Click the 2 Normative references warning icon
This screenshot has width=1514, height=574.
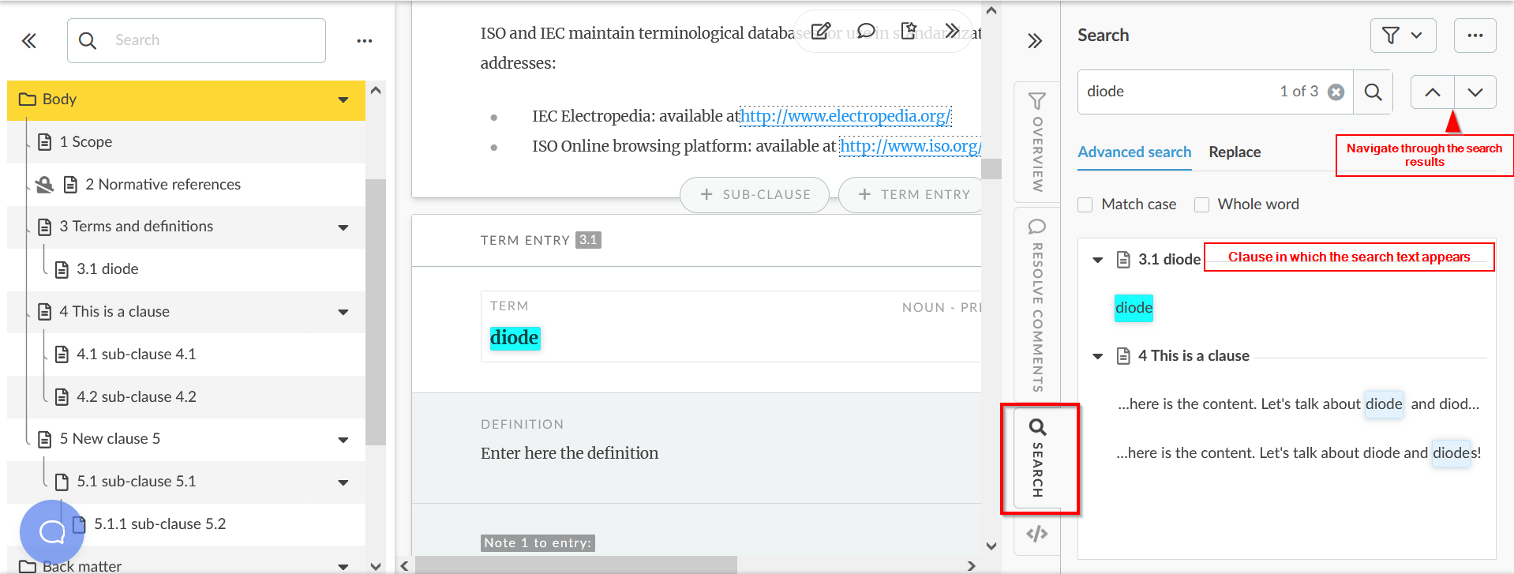(44, 184)
